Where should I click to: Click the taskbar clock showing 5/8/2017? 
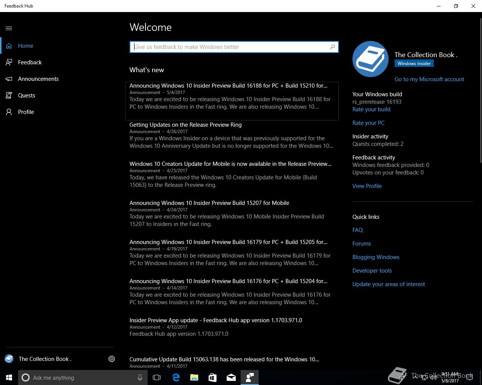click(450, 377)
